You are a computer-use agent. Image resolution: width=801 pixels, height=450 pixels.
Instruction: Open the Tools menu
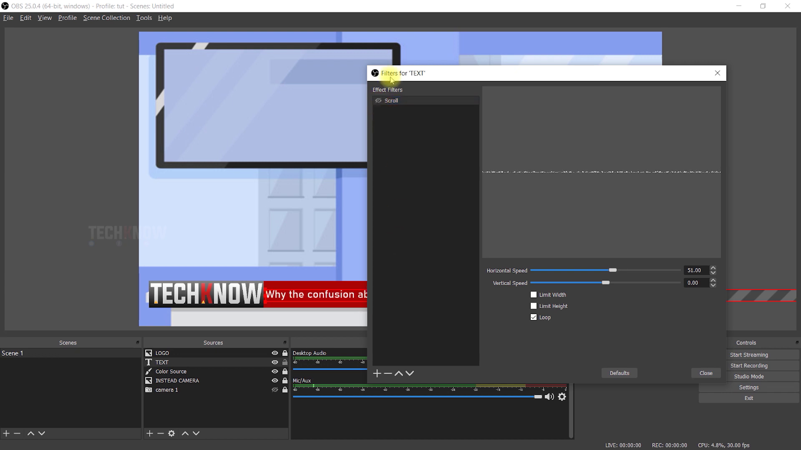pyautogui.click(x=144, y=18)
